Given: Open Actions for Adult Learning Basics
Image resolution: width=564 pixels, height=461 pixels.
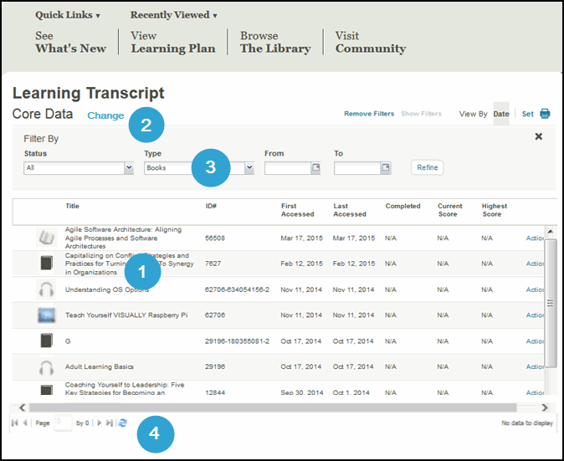Looking at the screenshot, I should (535, 366).
